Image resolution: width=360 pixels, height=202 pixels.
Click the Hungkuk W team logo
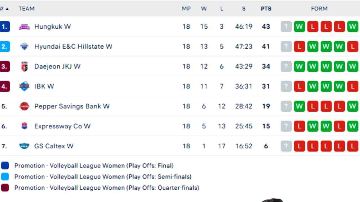click(x=24, y=26)
